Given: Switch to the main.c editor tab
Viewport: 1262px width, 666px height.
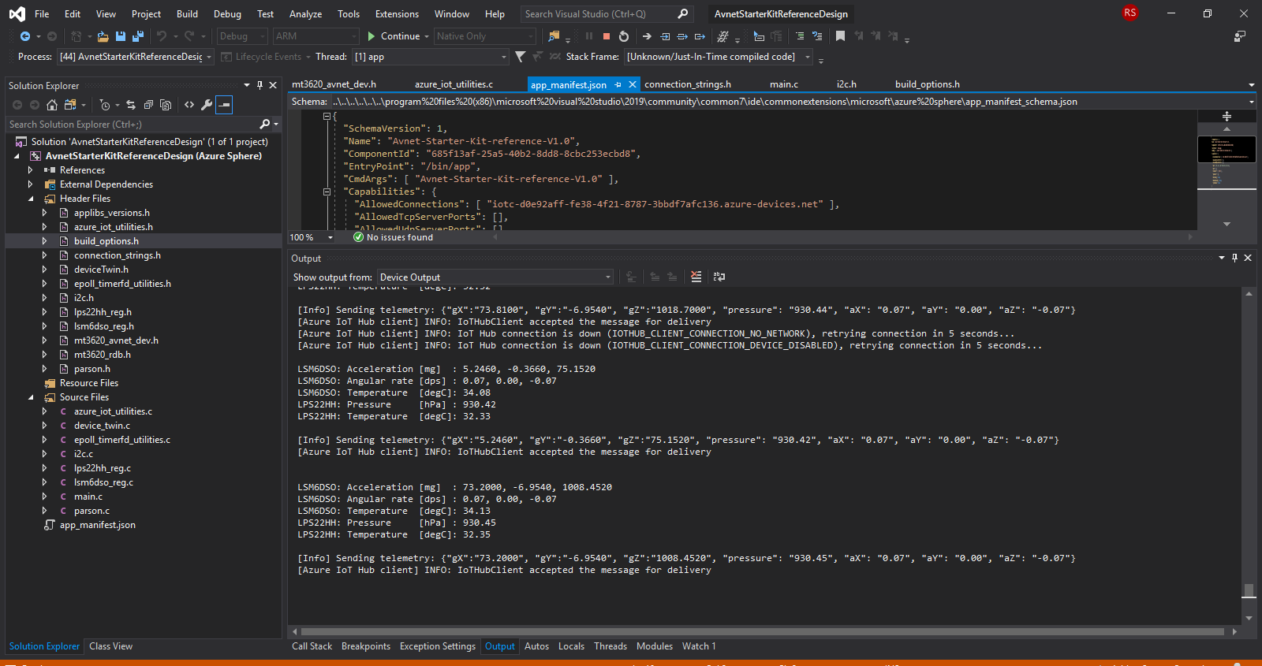Looking at the screenshot, I should tap(783, 84).
